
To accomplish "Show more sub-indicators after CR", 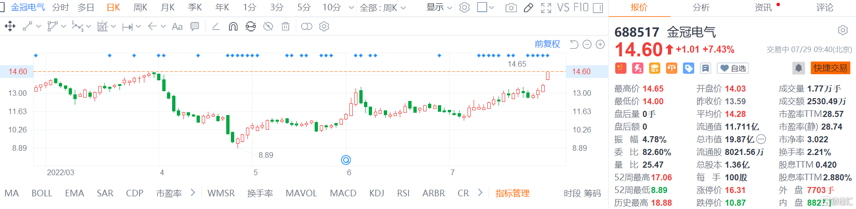I will [480, 193].
